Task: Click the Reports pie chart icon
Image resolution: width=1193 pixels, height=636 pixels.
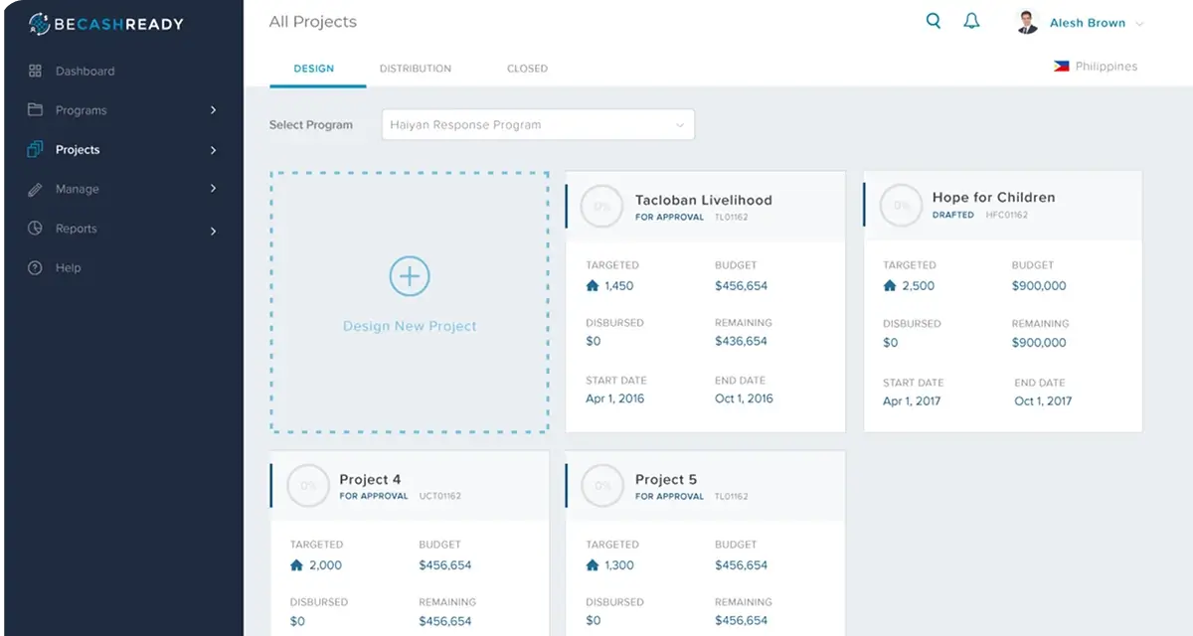Action: click(36, 229)
